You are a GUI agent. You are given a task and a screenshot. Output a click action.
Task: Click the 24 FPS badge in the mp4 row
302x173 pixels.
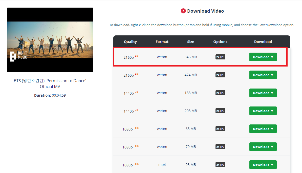[x=220, y=165]
